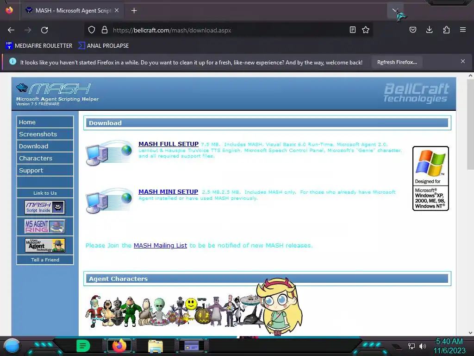
Task: Reload the page with the refresh icon
Action: tap(44, 30)
